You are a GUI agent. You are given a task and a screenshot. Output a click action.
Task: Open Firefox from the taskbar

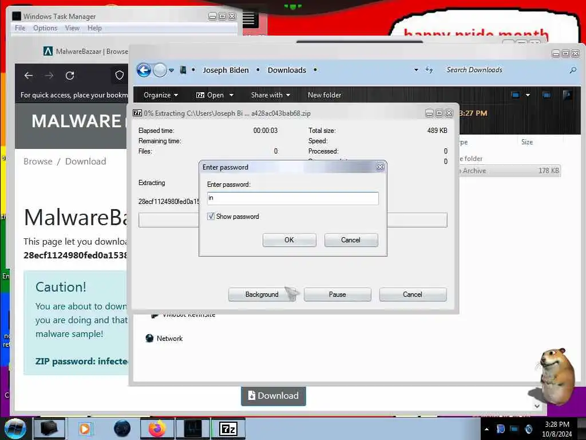pyautogui.click(x=157, y=429)
